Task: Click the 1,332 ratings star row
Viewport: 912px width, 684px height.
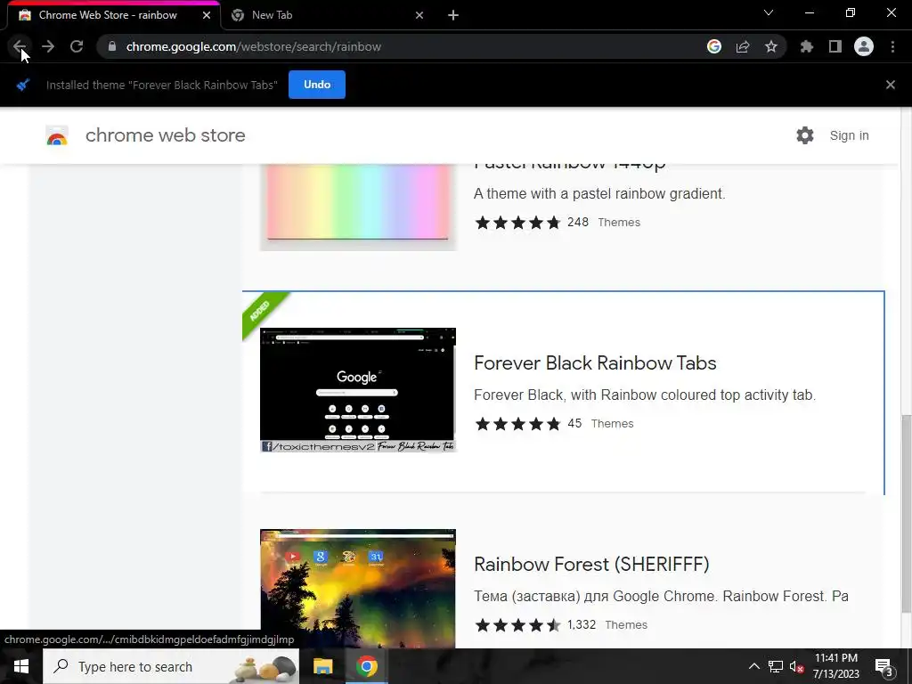Action: point(517,624)
